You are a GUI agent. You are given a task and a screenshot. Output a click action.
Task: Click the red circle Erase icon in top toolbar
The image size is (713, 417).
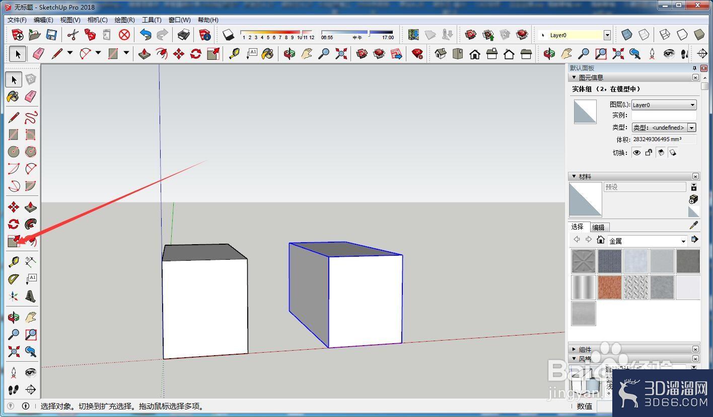coord(124,35)
